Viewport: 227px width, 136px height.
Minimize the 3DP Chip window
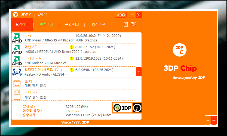[x=132, y=15]
